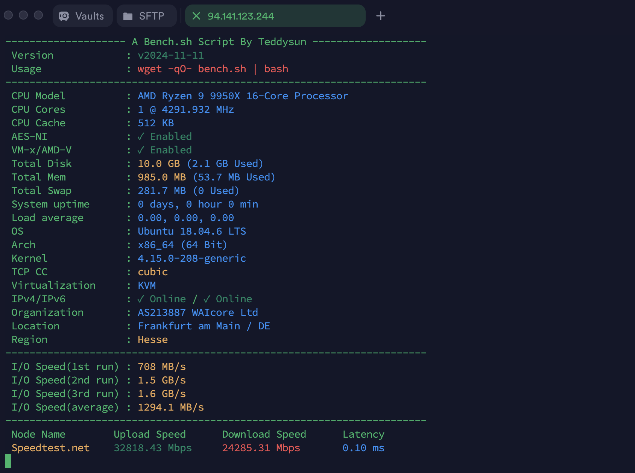Click the 32818.43 Mbps upload speed

(153, 448)
